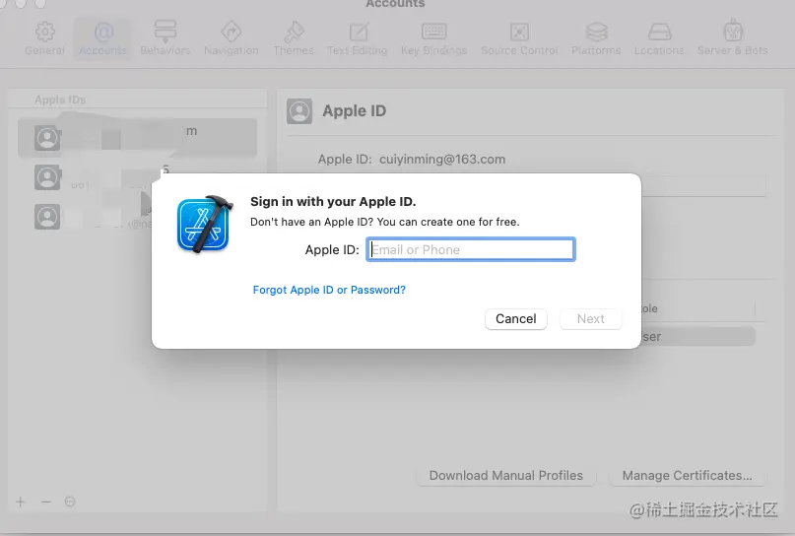
Task: Open the Themes preferences tab
Action: pos(294,38)
